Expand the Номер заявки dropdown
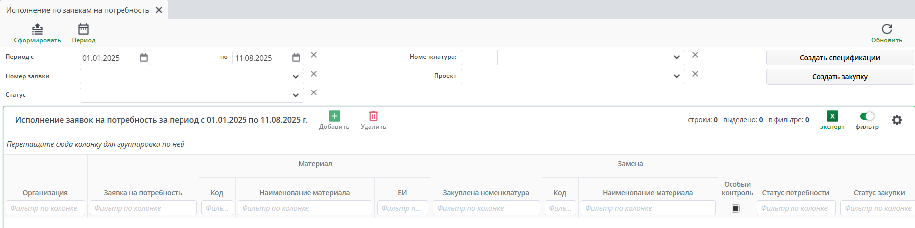This screenshot has height=228, width=915. [x=296, y=77]
